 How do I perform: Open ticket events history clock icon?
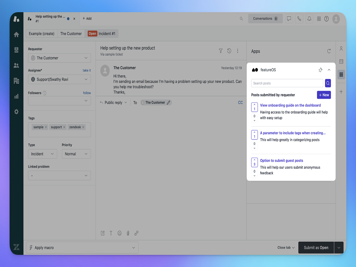pos(229,51)
